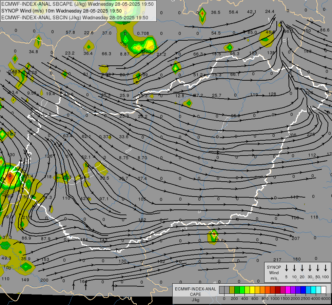Select the SBCAPE title line at top

click(x=77, y=4)
